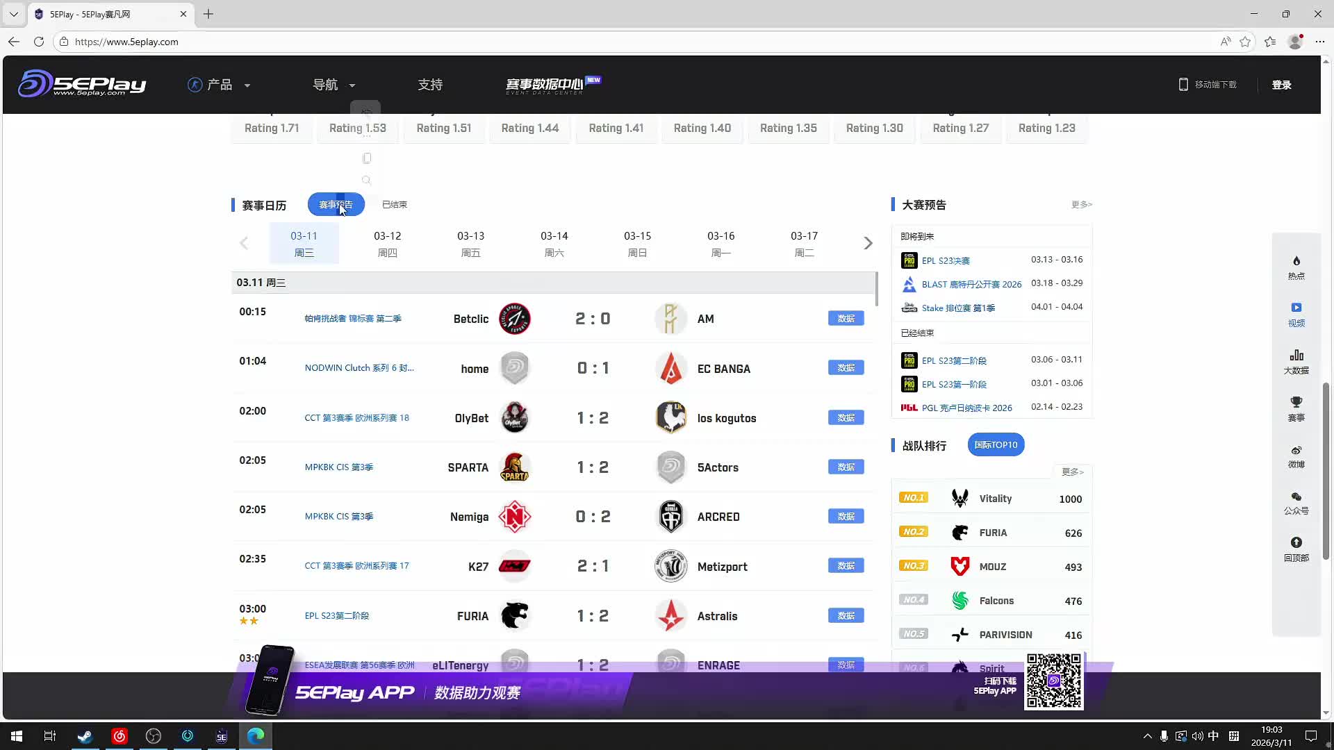Switch to 已结束 finished matches
Viewport: 1334px width, 750px height.
tap(394, 205)
